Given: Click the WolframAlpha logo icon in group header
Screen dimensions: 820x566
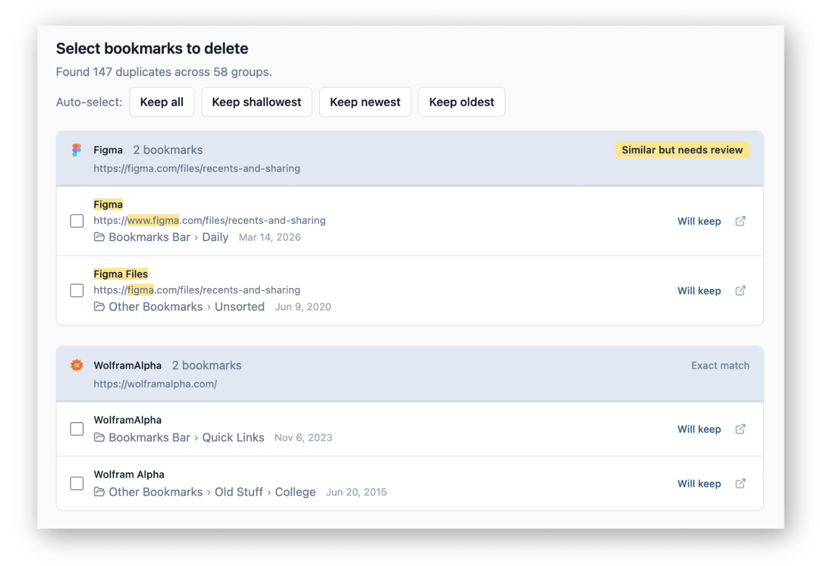Looking at the screenshot, I should coord(77,365).
